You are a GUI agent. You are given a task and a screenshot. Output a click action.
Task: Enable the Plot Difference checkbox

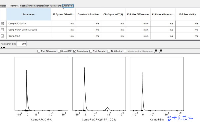(39, 51)
